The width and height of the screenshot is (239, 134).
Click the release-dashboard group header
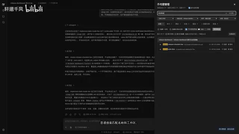point(196,40)
